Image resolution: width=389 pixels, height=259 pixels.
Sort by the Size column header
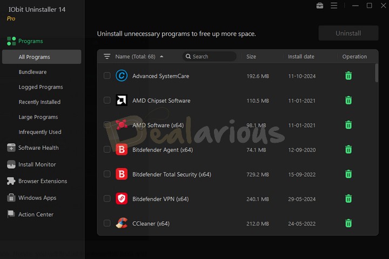(251, 57)
